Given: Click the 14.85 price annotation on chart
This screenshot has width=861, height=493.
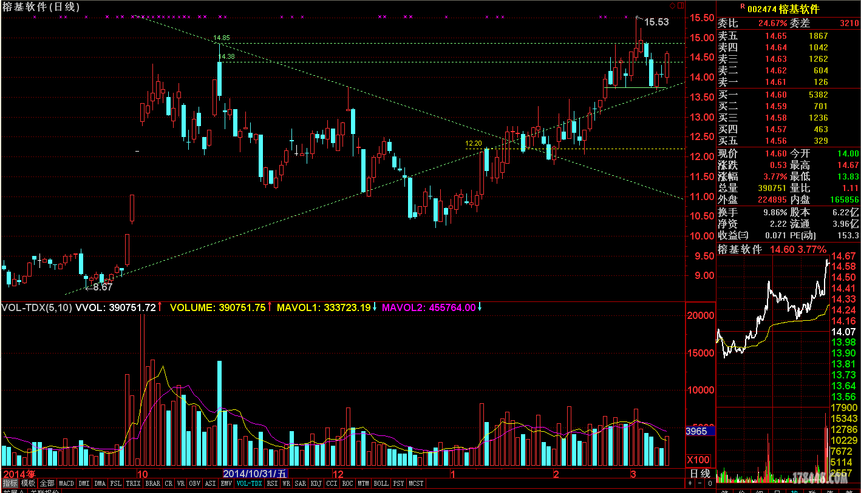Looking at the screenshot, I should pos(221,38).
